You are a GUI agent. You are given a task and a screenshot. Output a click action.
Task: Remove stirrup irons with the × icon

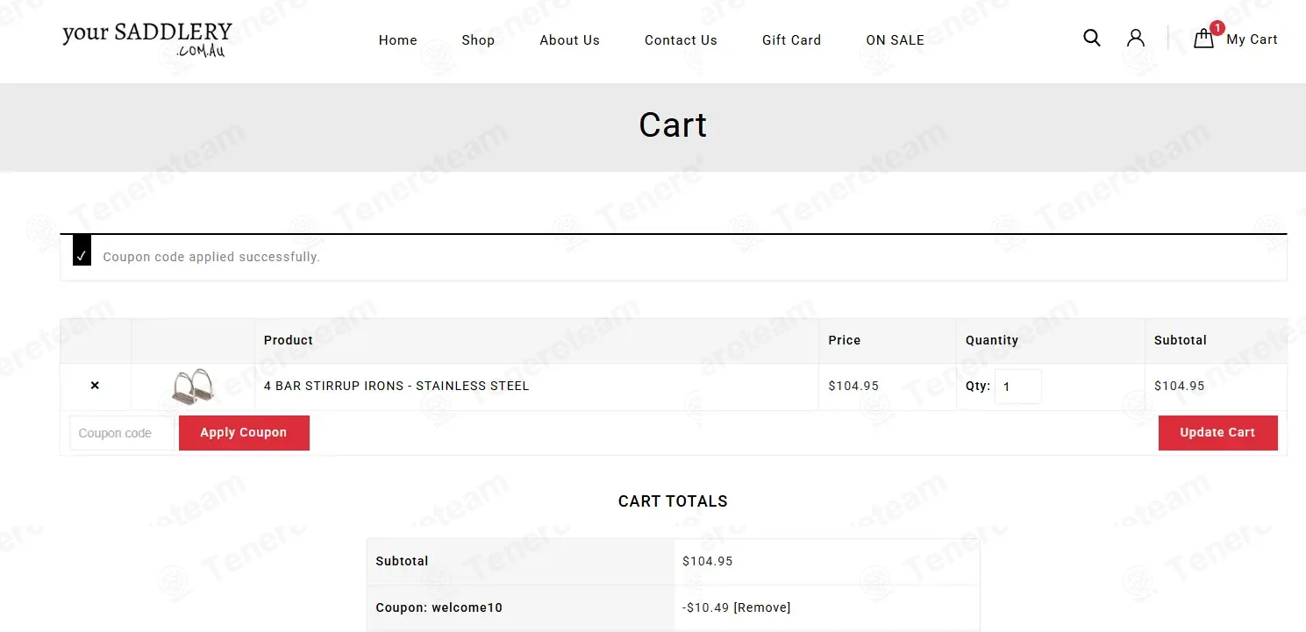click(x=95, y=386)
